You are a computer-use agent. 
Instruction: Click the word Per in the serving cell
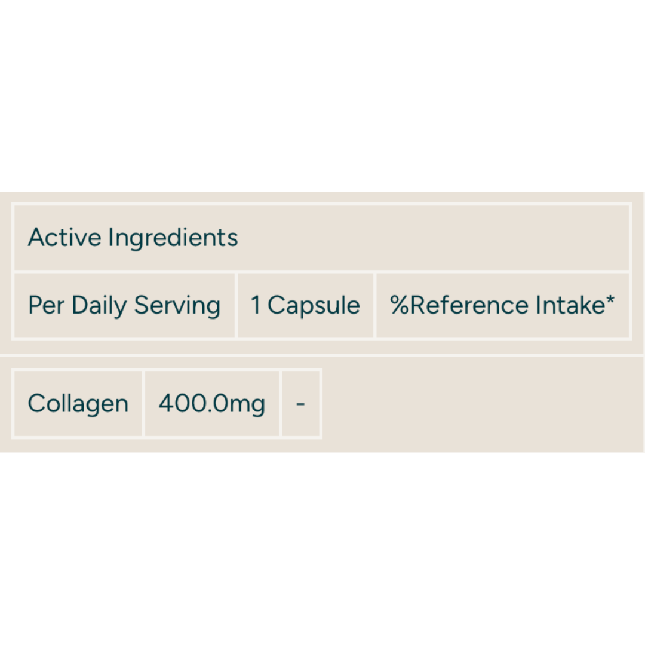45,306
